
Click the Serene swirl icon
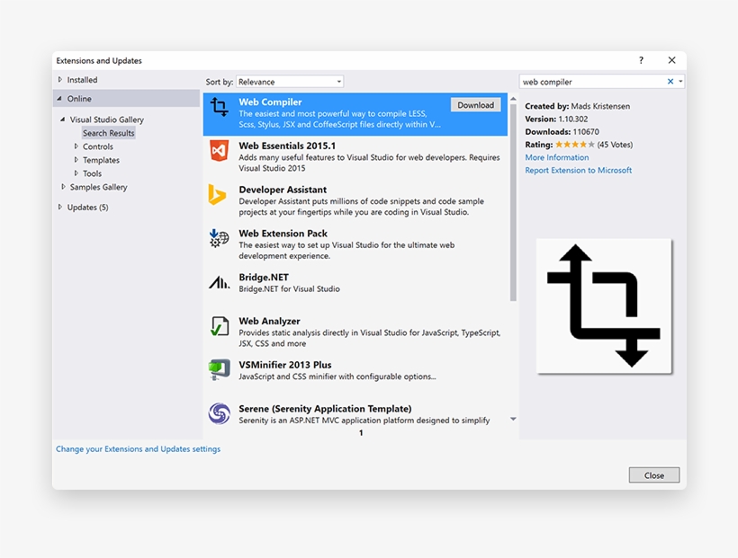tap(220, 413)
